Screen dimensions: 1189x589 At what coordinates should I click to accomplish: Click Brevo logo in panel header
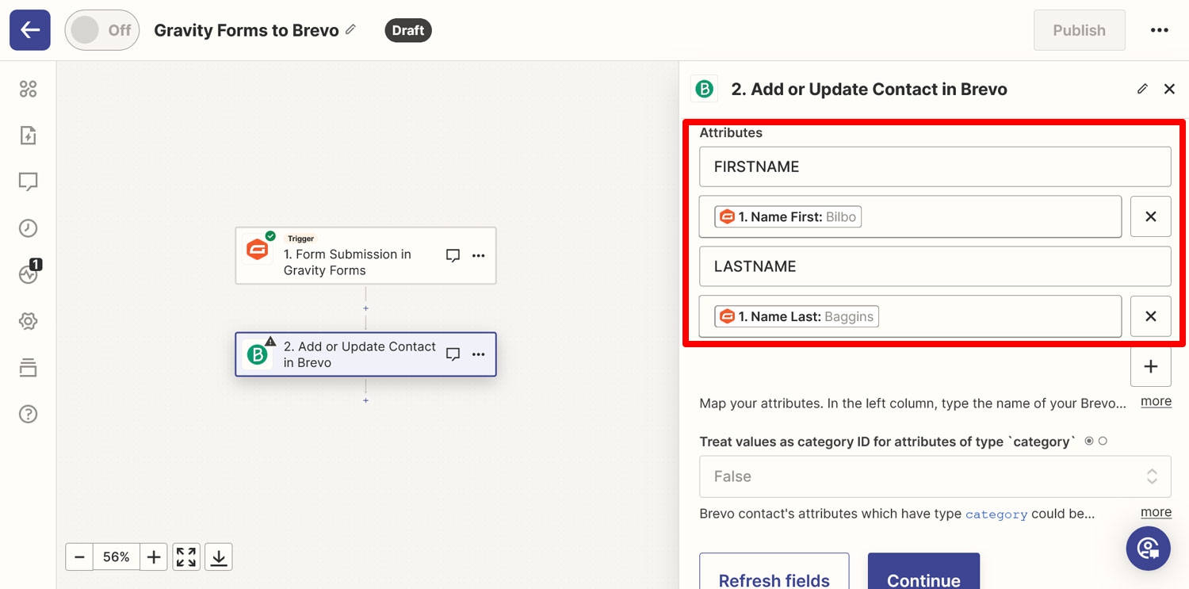(704, 90)
